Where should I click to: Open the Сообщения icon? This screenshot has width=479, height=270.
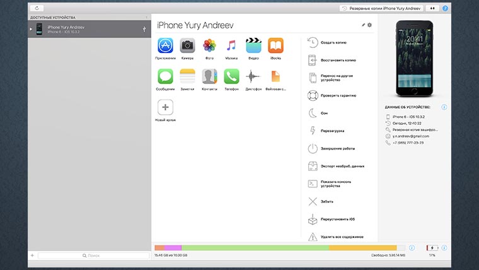(165, 76)
